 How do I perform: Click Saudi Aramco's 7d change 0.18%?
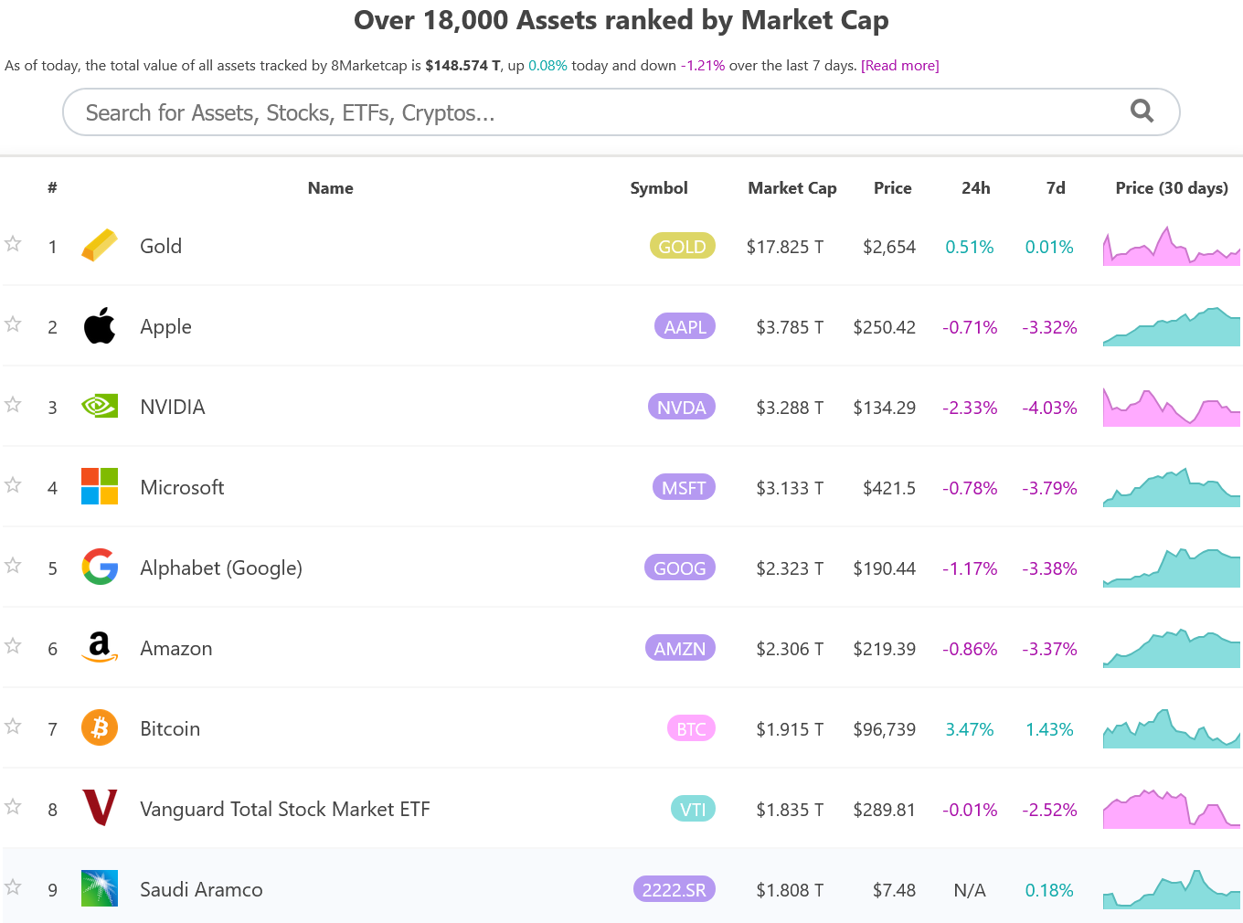pos(1049,890)
